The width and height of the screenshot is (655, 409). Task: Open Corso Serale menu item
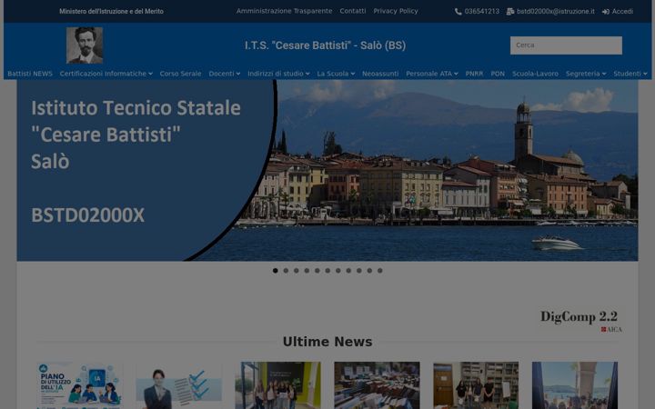click(180, 74)
